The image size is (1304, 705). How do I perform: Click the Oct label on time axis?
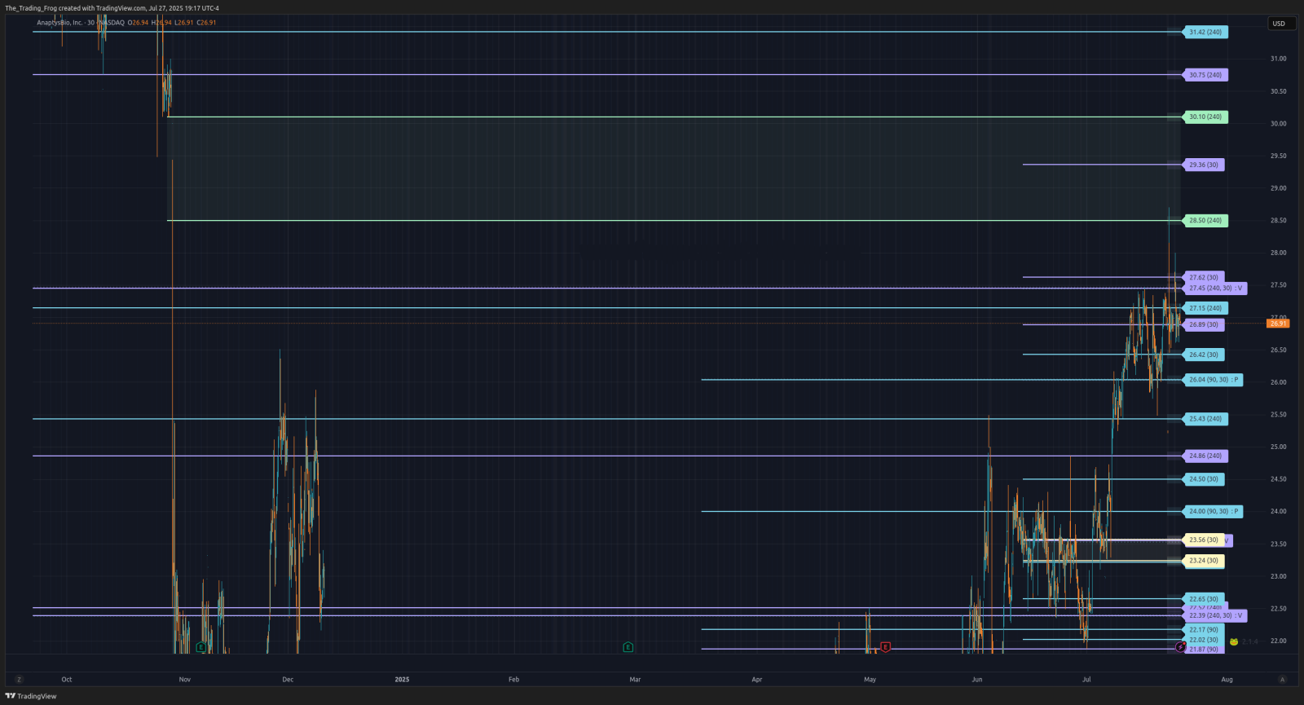coord(67,679)
